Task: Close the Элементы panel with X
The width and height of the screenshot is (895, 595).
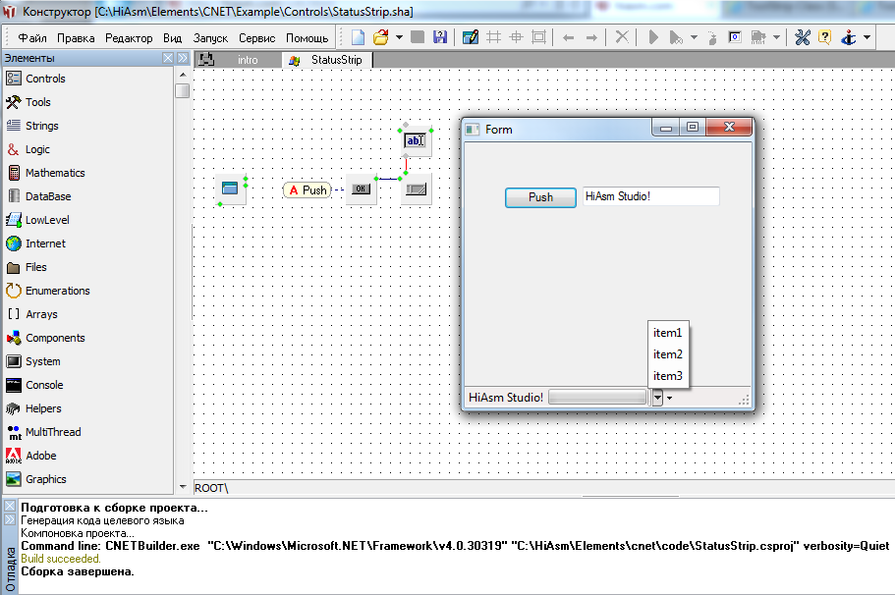Action: point(168,59)
